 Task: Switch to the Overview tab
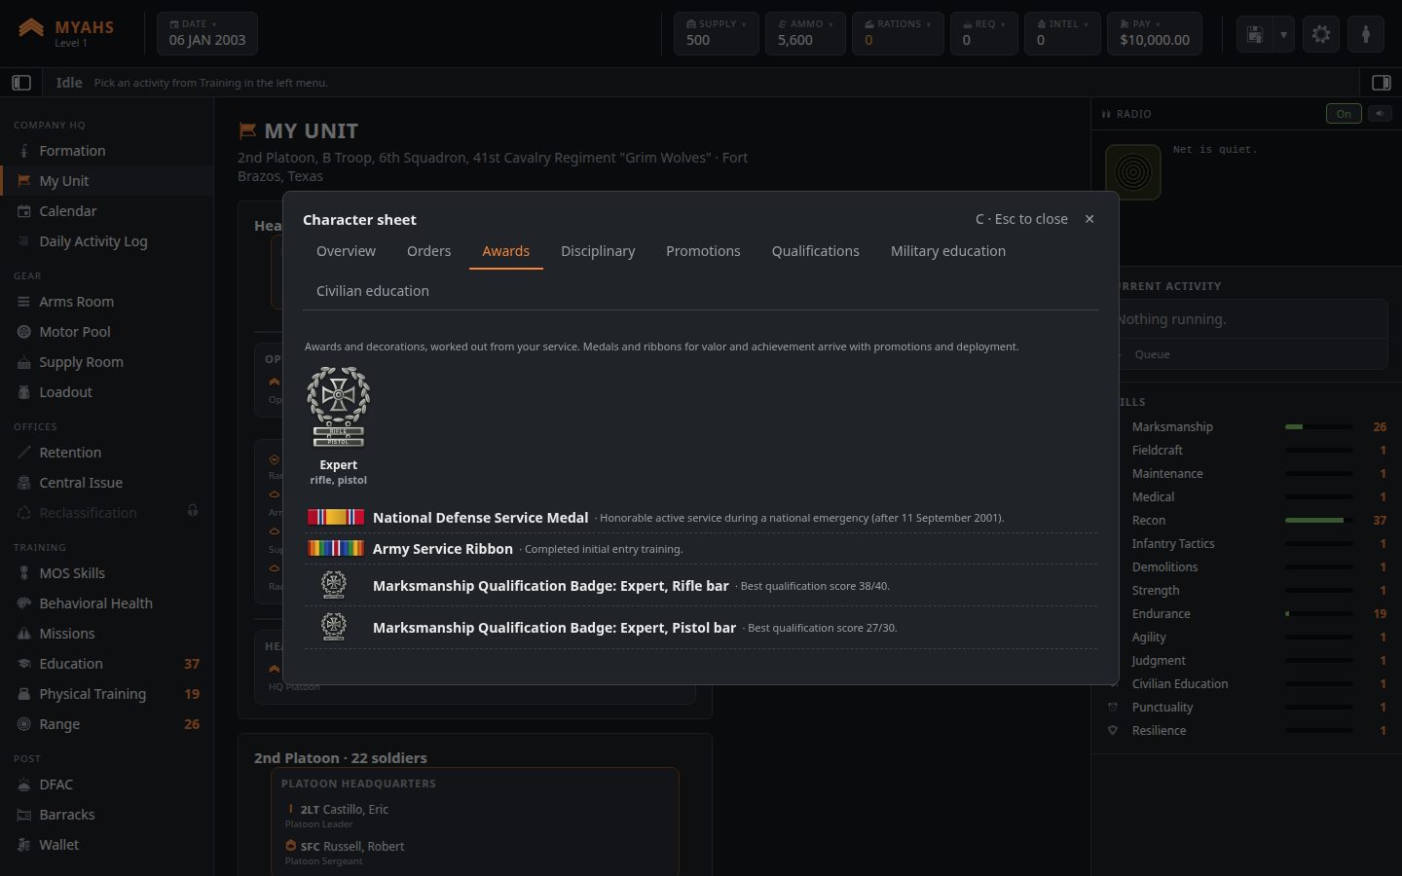[x=346, y=251]
